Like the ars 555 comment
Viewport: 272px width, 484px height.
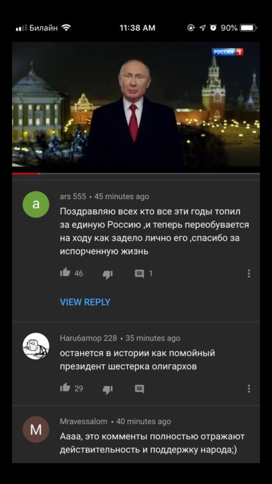(65, 273)
